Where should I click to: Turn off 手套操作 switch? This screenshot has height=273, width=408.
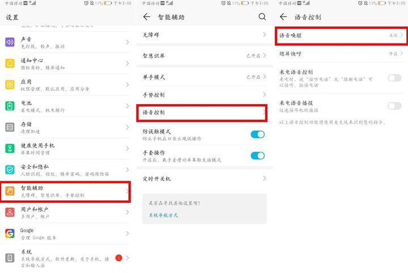tap(258, 156)
